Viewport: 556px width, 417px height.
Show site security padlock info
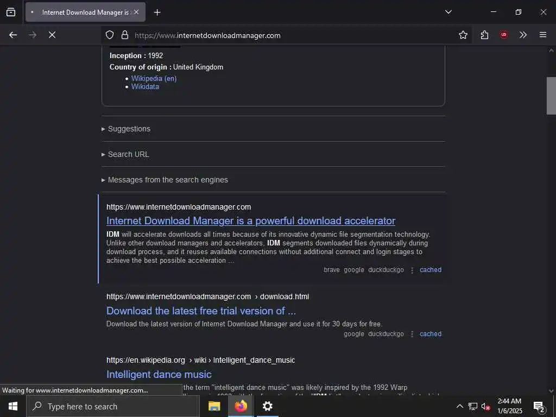[x=125, y=35]
